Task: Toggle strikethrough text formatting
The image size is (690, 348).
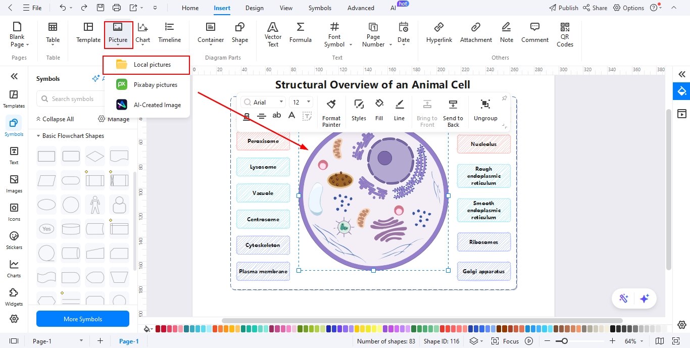Action: 262,116
